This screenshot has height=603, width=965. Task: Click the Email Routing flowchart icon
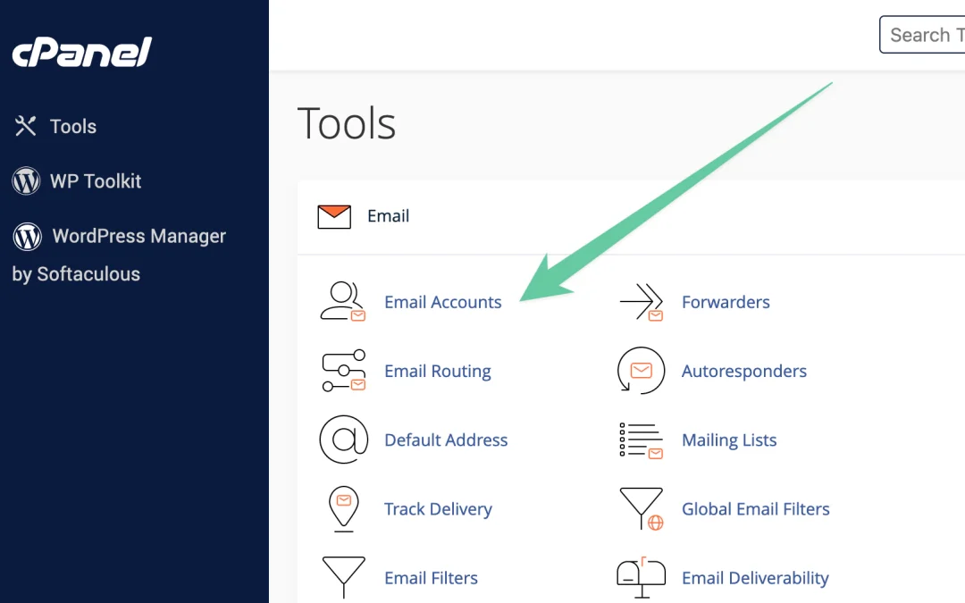point(343,371)
